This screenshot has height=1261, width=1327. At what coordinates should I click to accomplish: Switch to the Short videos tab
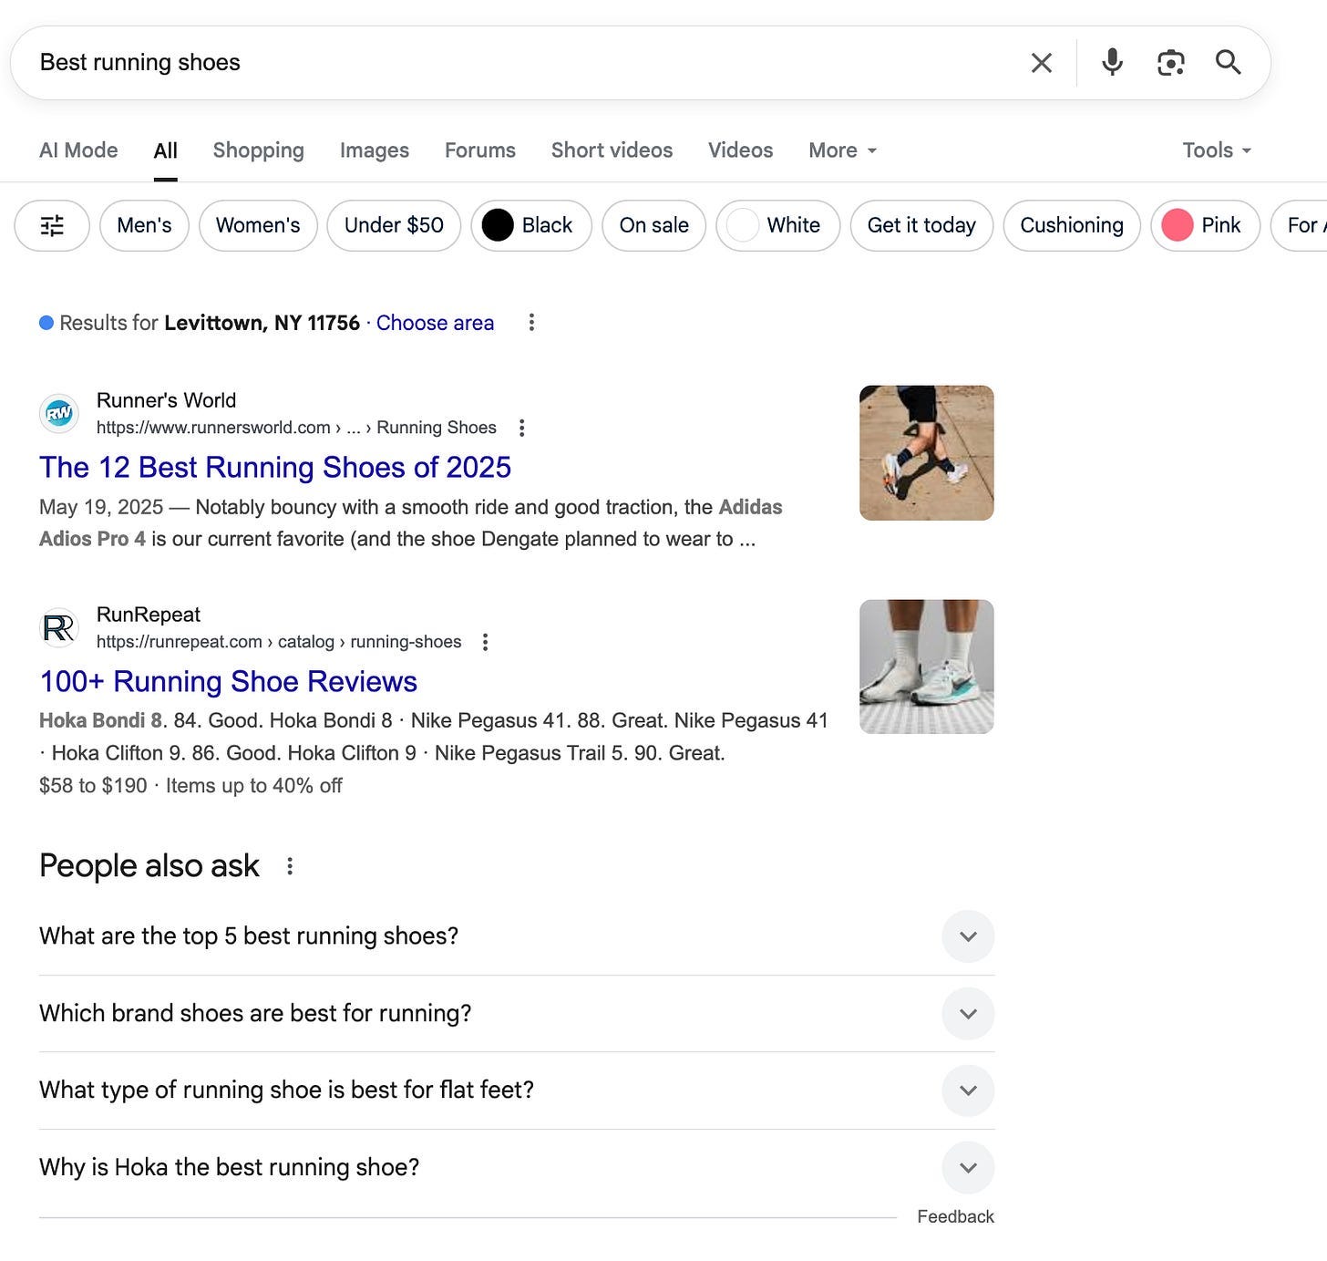[612, 150]
